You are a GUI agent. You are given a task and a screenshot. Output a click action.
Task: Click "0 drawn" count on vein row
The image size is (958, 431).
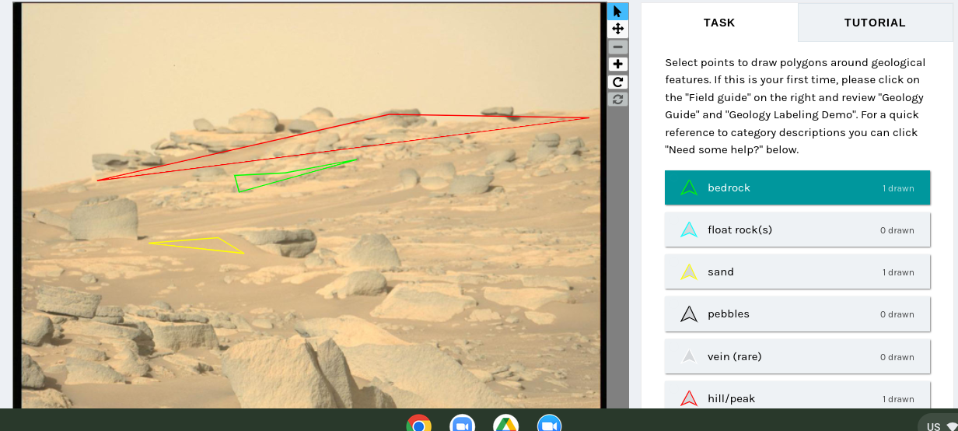coord(897,357)
